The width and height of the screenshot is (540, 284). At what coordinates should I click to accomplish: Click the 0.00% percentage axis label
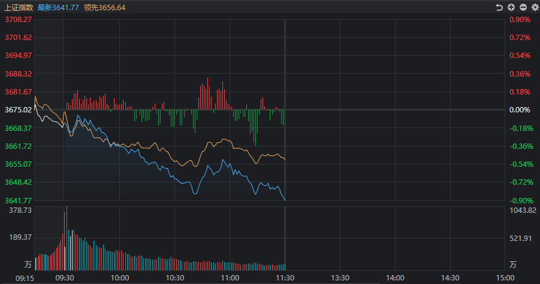coord(520,110)
